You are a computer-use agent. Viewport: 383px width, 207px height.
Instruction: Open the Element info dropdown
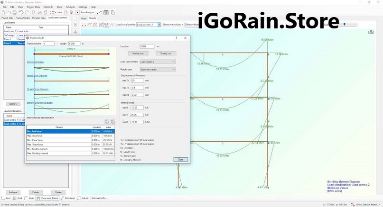pos(99,198)
